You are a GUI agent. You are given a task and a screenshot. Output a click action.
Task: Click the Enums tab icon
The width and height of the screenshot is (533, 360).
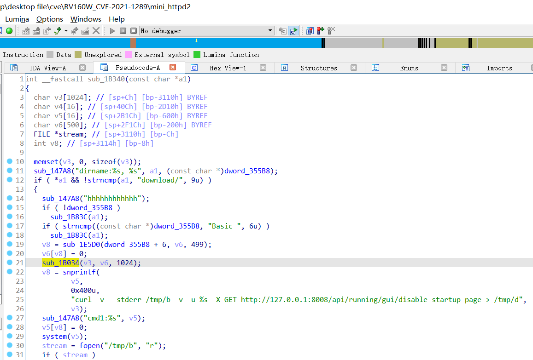coord(375,68)
